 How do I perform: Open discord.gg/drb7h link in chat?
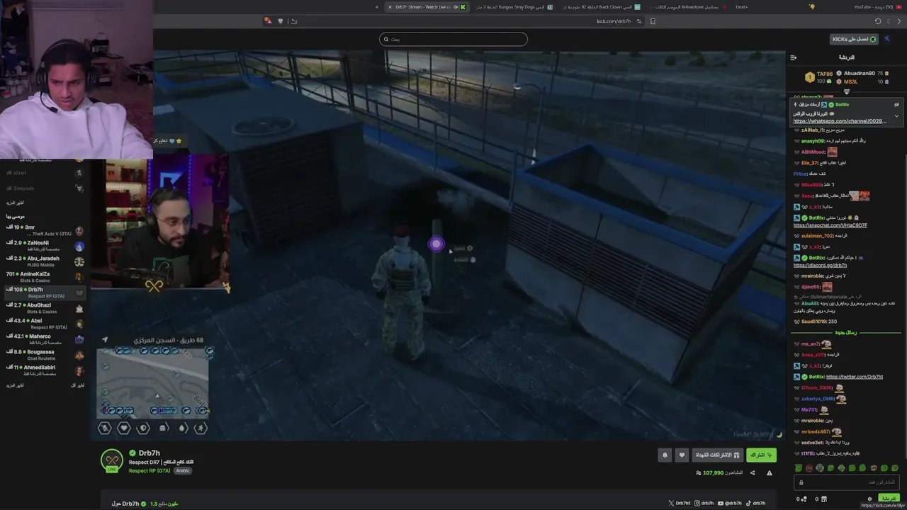pyautogui.click(x=821, y=266)
